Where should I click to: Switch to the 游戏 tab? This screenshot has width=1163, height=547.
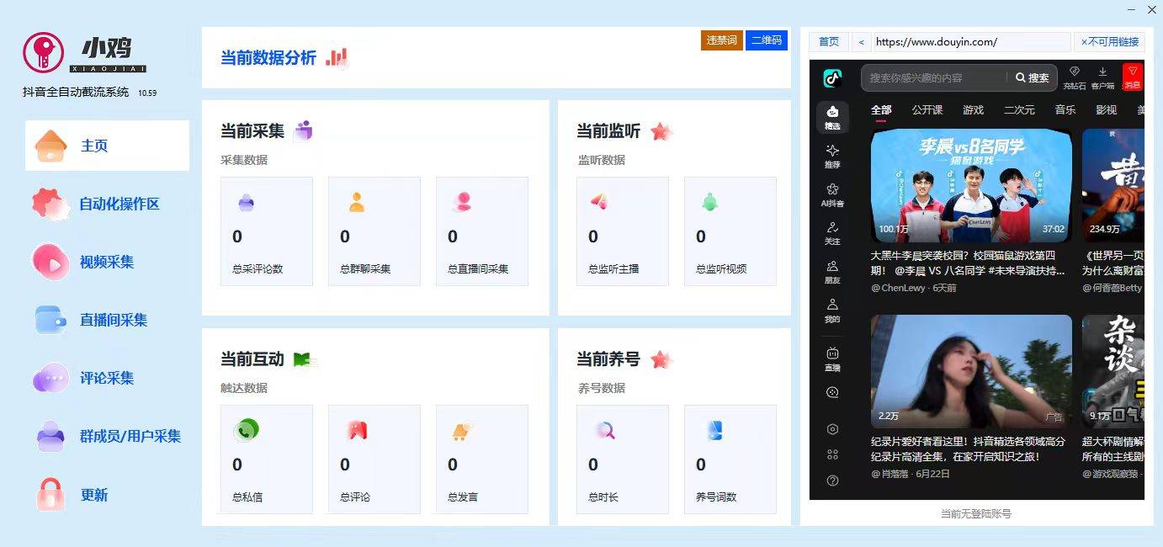[974, 110]
